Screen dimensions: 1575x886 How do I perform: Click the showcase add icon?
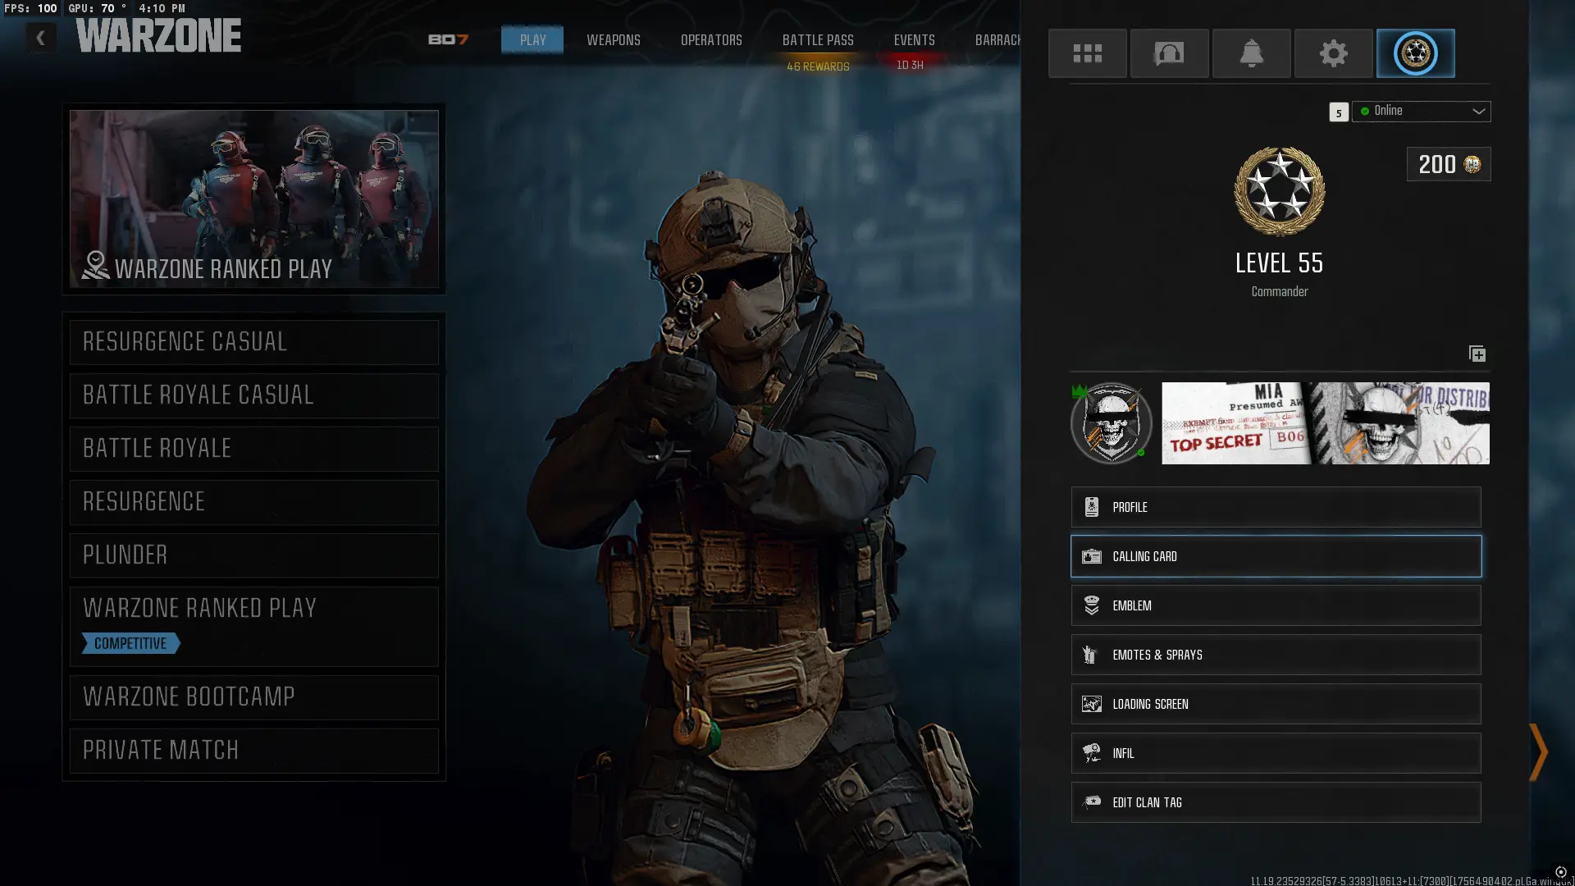click(x=1477, y=354)
